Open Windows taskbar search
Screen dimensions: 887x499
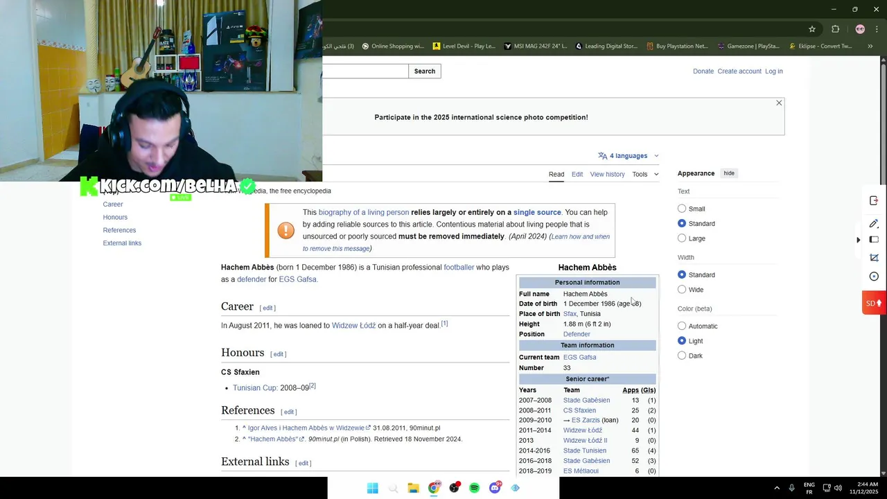[393, 488]
